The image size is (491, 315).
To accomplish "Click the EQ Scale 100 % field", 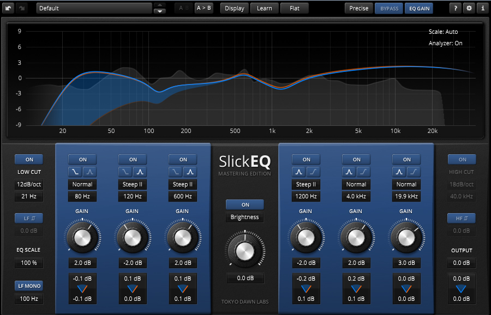I will (29, 263).
